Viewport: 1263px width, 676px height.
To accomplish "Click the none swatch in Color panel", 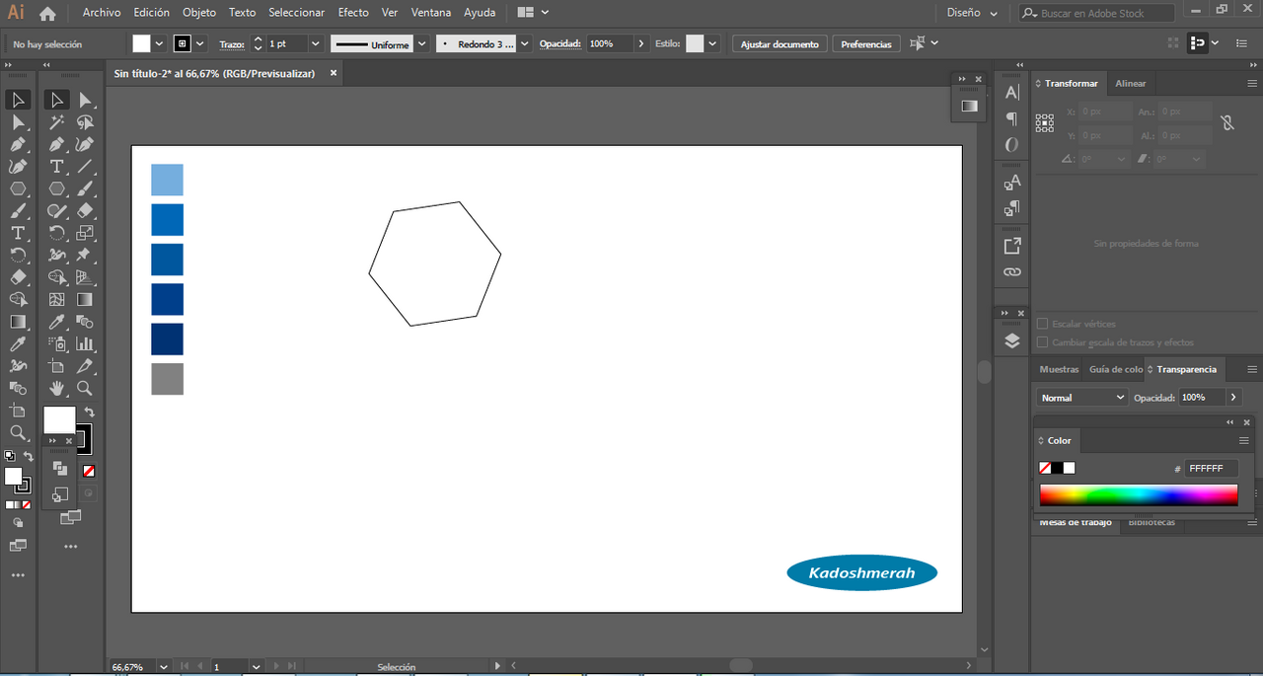I will (x=1045, y=468).
